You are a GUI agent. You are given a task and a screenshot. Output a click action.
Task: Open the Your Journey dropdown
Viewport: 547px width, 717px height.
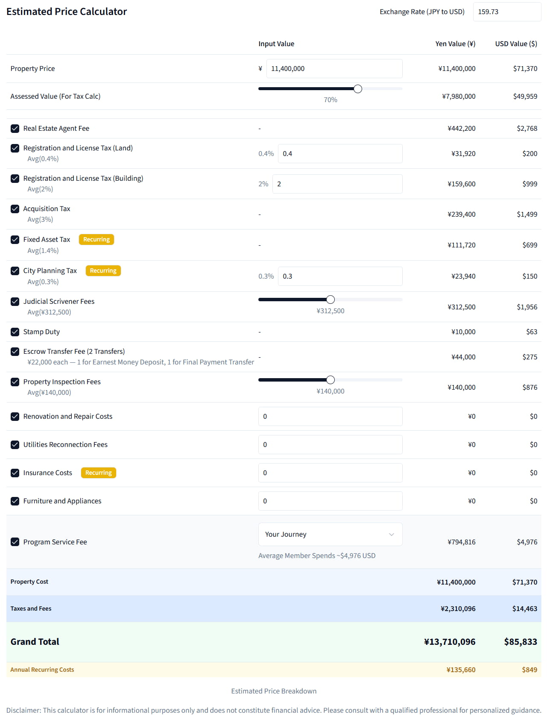330,535
